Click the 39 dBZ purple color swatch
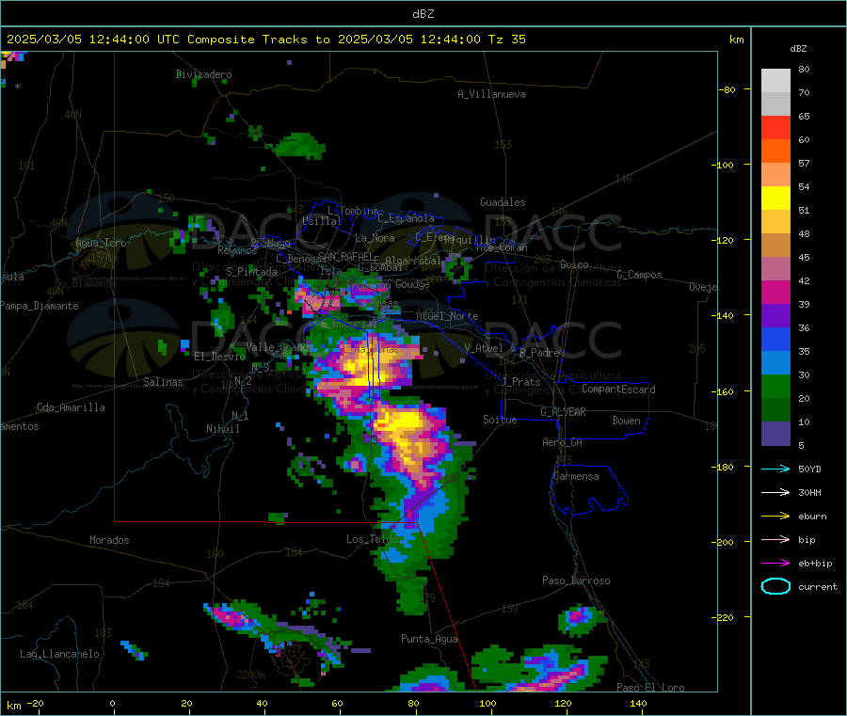Image resolution: width=847 pixels, height=716 pixels. click(x=775, y=316)
